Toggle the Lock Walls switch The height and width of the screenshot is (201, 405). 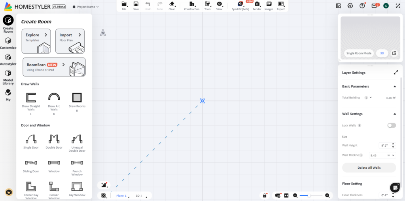[x=391, y=125]
